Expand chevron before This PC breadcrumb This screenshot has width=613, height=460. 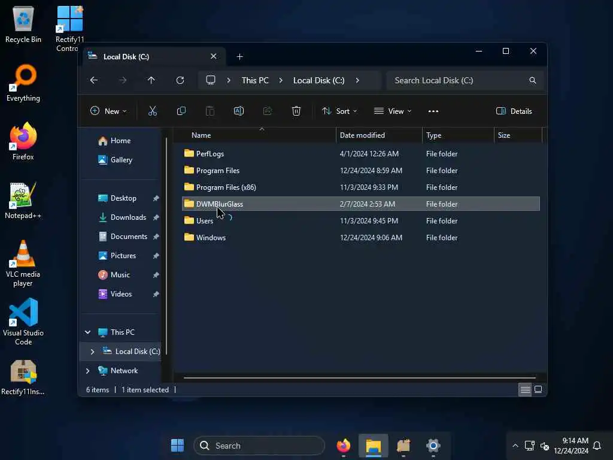point(229,80)
